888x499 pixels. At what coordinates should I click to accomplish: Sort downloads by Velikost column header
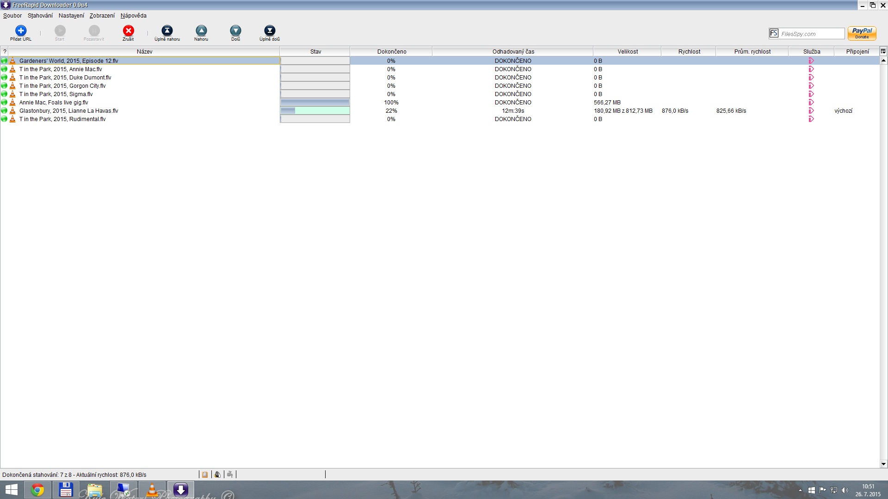click(627, 52)
